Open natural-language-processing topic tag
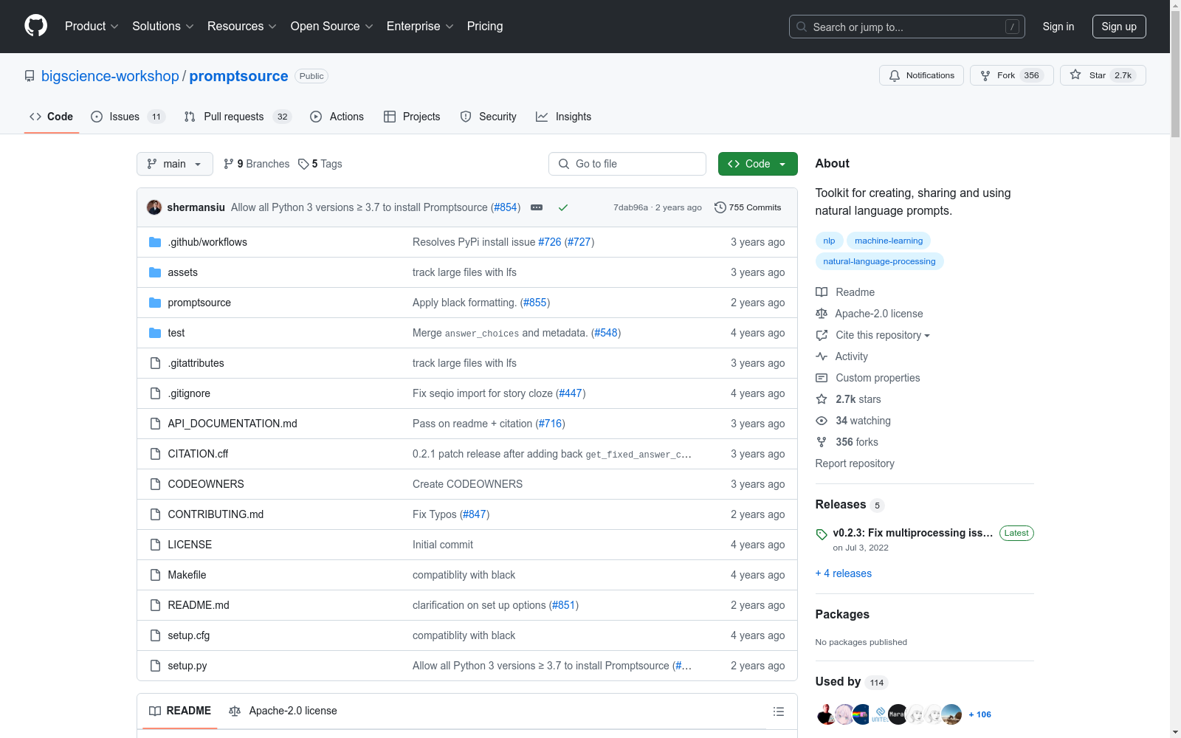This screenshot has width=1181, height=738. click(879, 261)
